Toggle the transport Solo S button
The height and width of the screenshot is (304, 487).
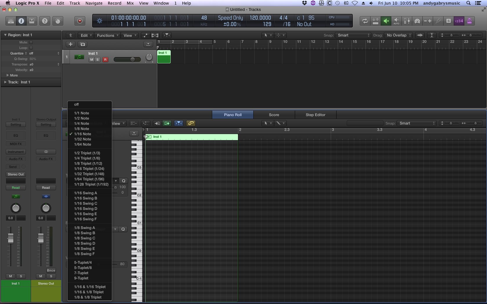point(448,21)
